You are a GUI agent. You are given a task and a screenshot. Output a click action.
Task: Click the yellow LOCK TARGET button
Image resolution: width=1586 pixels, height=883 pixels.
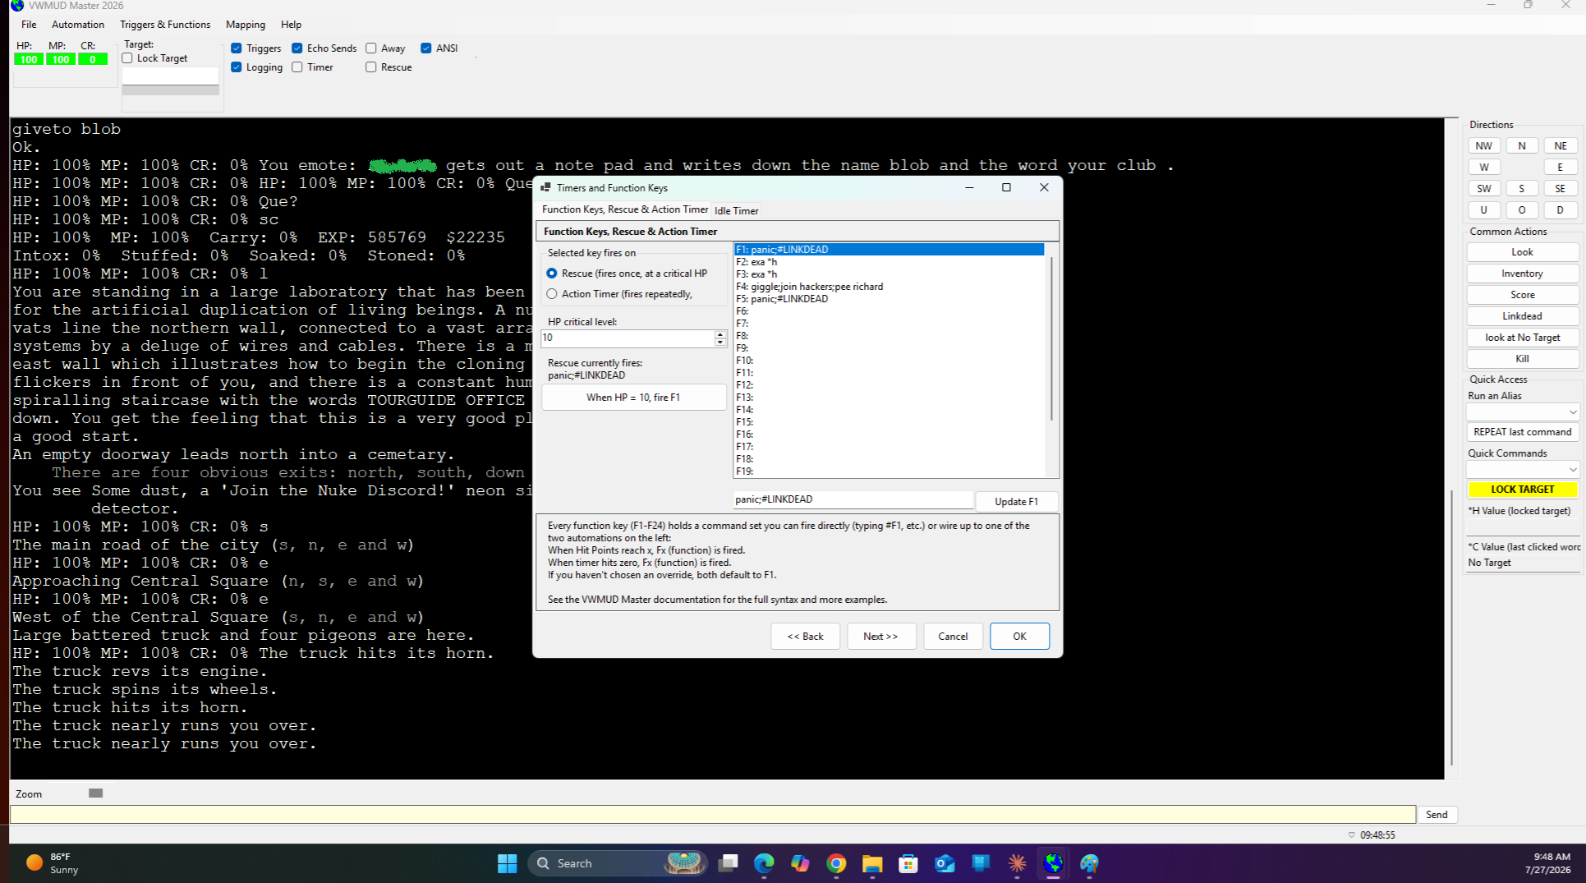1523,490
